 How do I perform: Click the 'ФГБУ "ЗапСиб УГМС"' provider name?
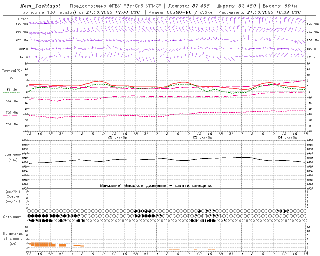click(135, 6)
